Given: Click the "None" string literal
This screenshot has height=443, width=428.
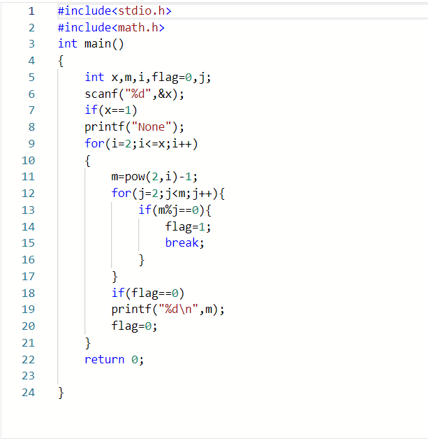Looking at the screenshot, I should pyautogui.click(x=152, y=127).
